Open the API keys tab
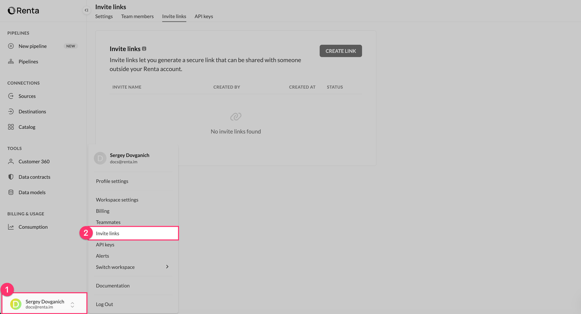Viewport: 581px width, 314px height. 204,16
